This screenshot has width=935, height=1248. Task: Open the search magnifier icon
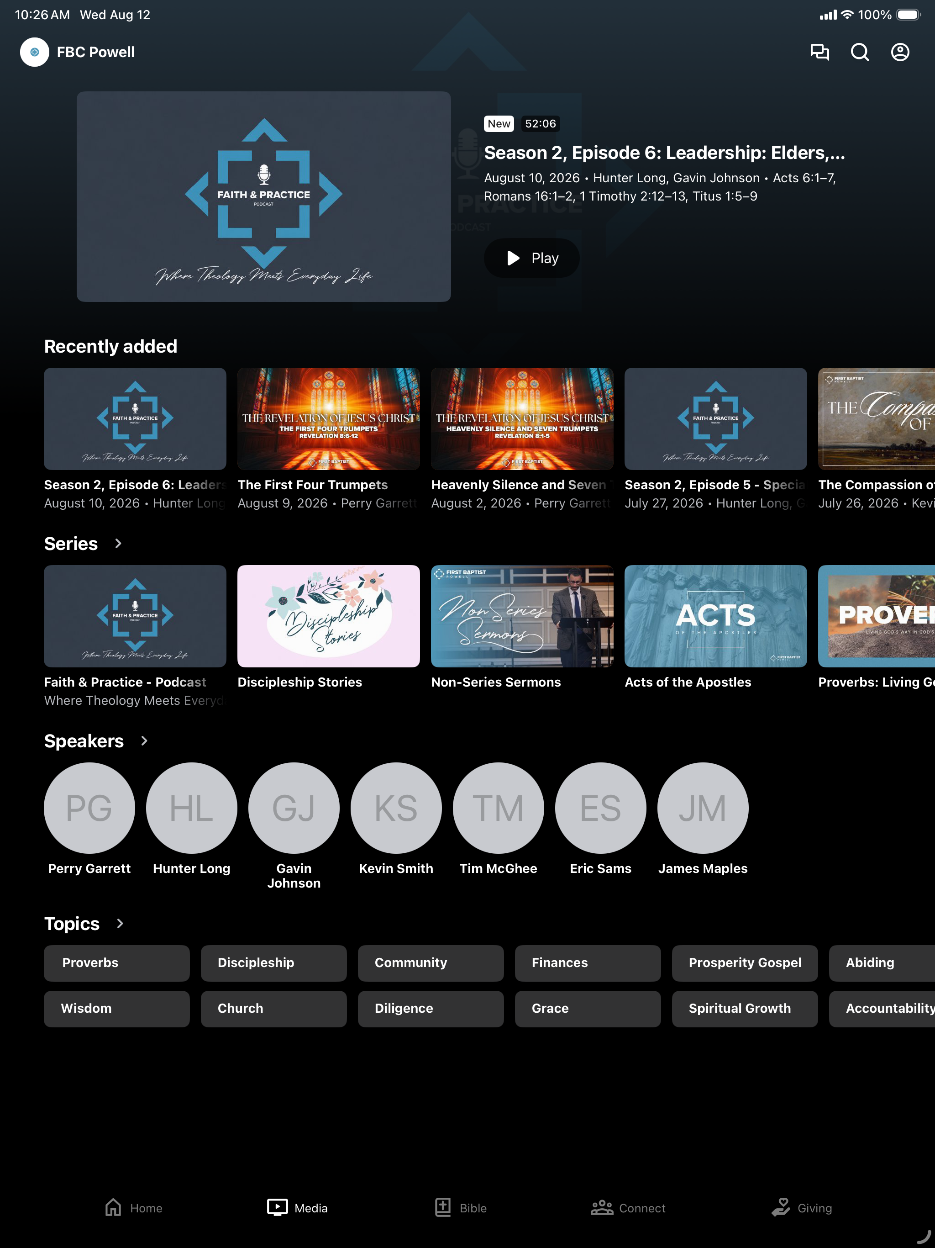coord(859,52)
